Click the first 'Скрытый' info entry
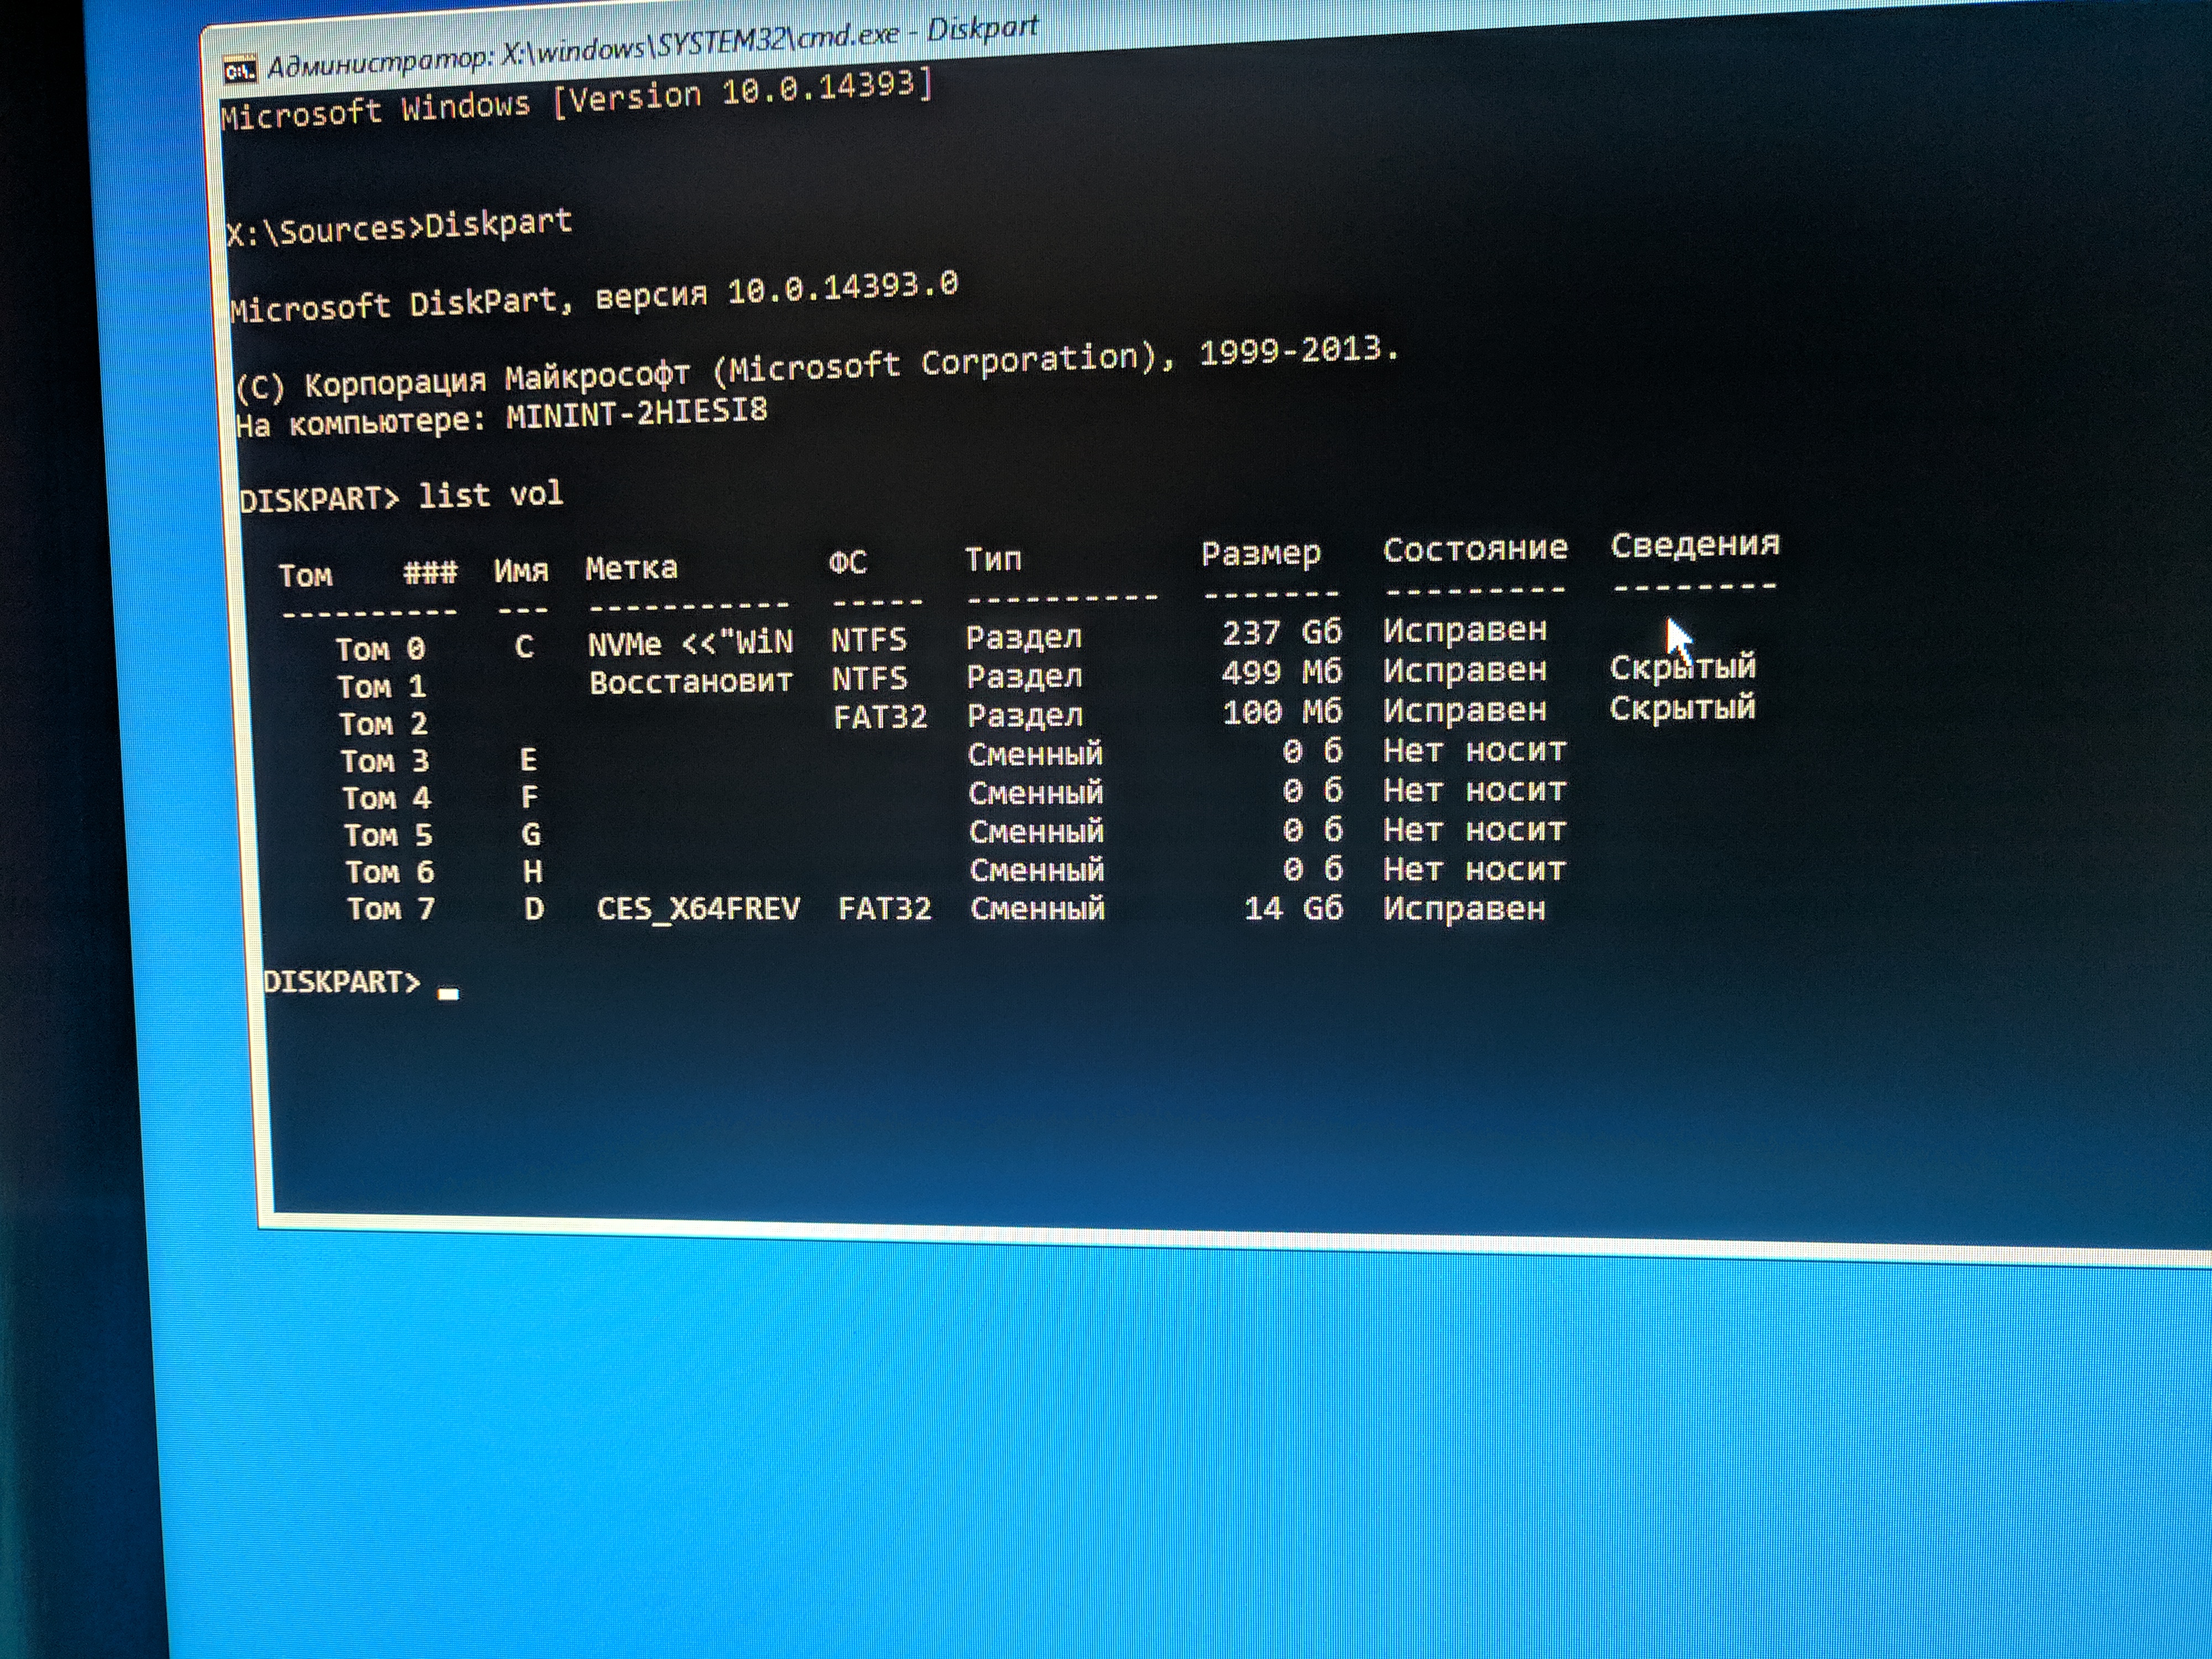Viewport: 2212px width, 1659px height. (x=1682, y=667)
